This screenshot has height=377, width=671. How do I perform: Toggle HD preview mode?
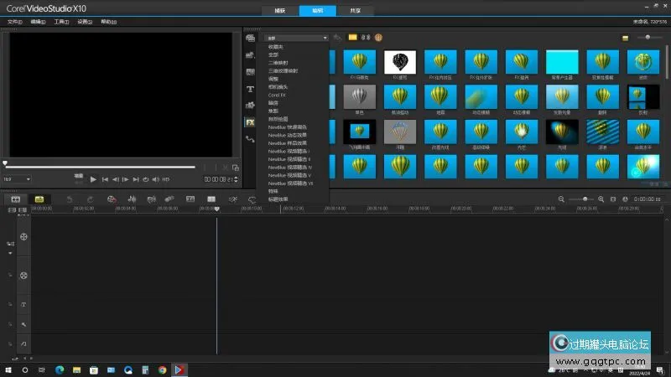tap(166, 179)
